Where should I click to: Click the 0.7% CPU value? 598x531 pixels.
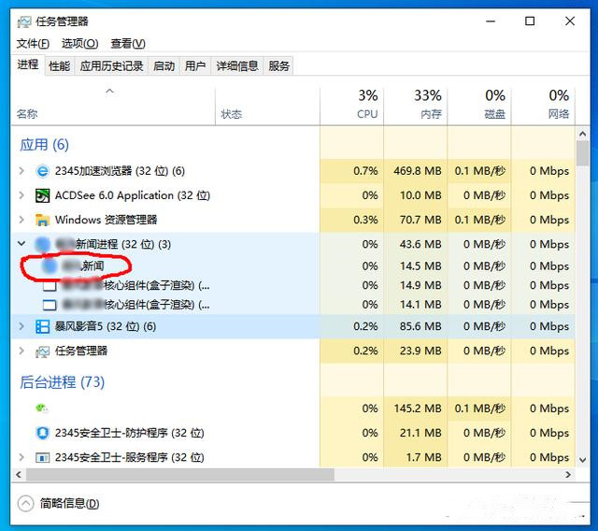pyautogui.click(x=365, y=171)
